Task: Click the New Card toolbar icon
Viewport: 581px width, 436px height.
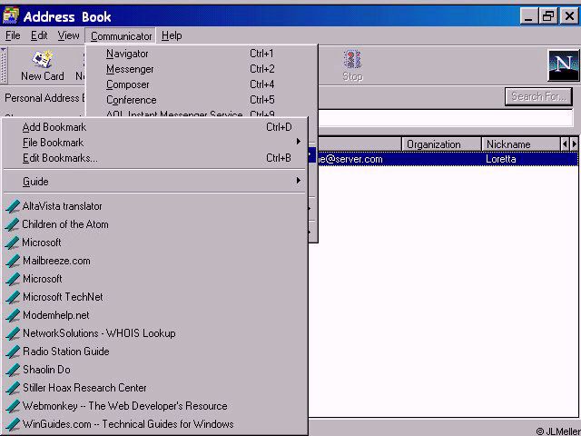Action: tap(43, 65)
